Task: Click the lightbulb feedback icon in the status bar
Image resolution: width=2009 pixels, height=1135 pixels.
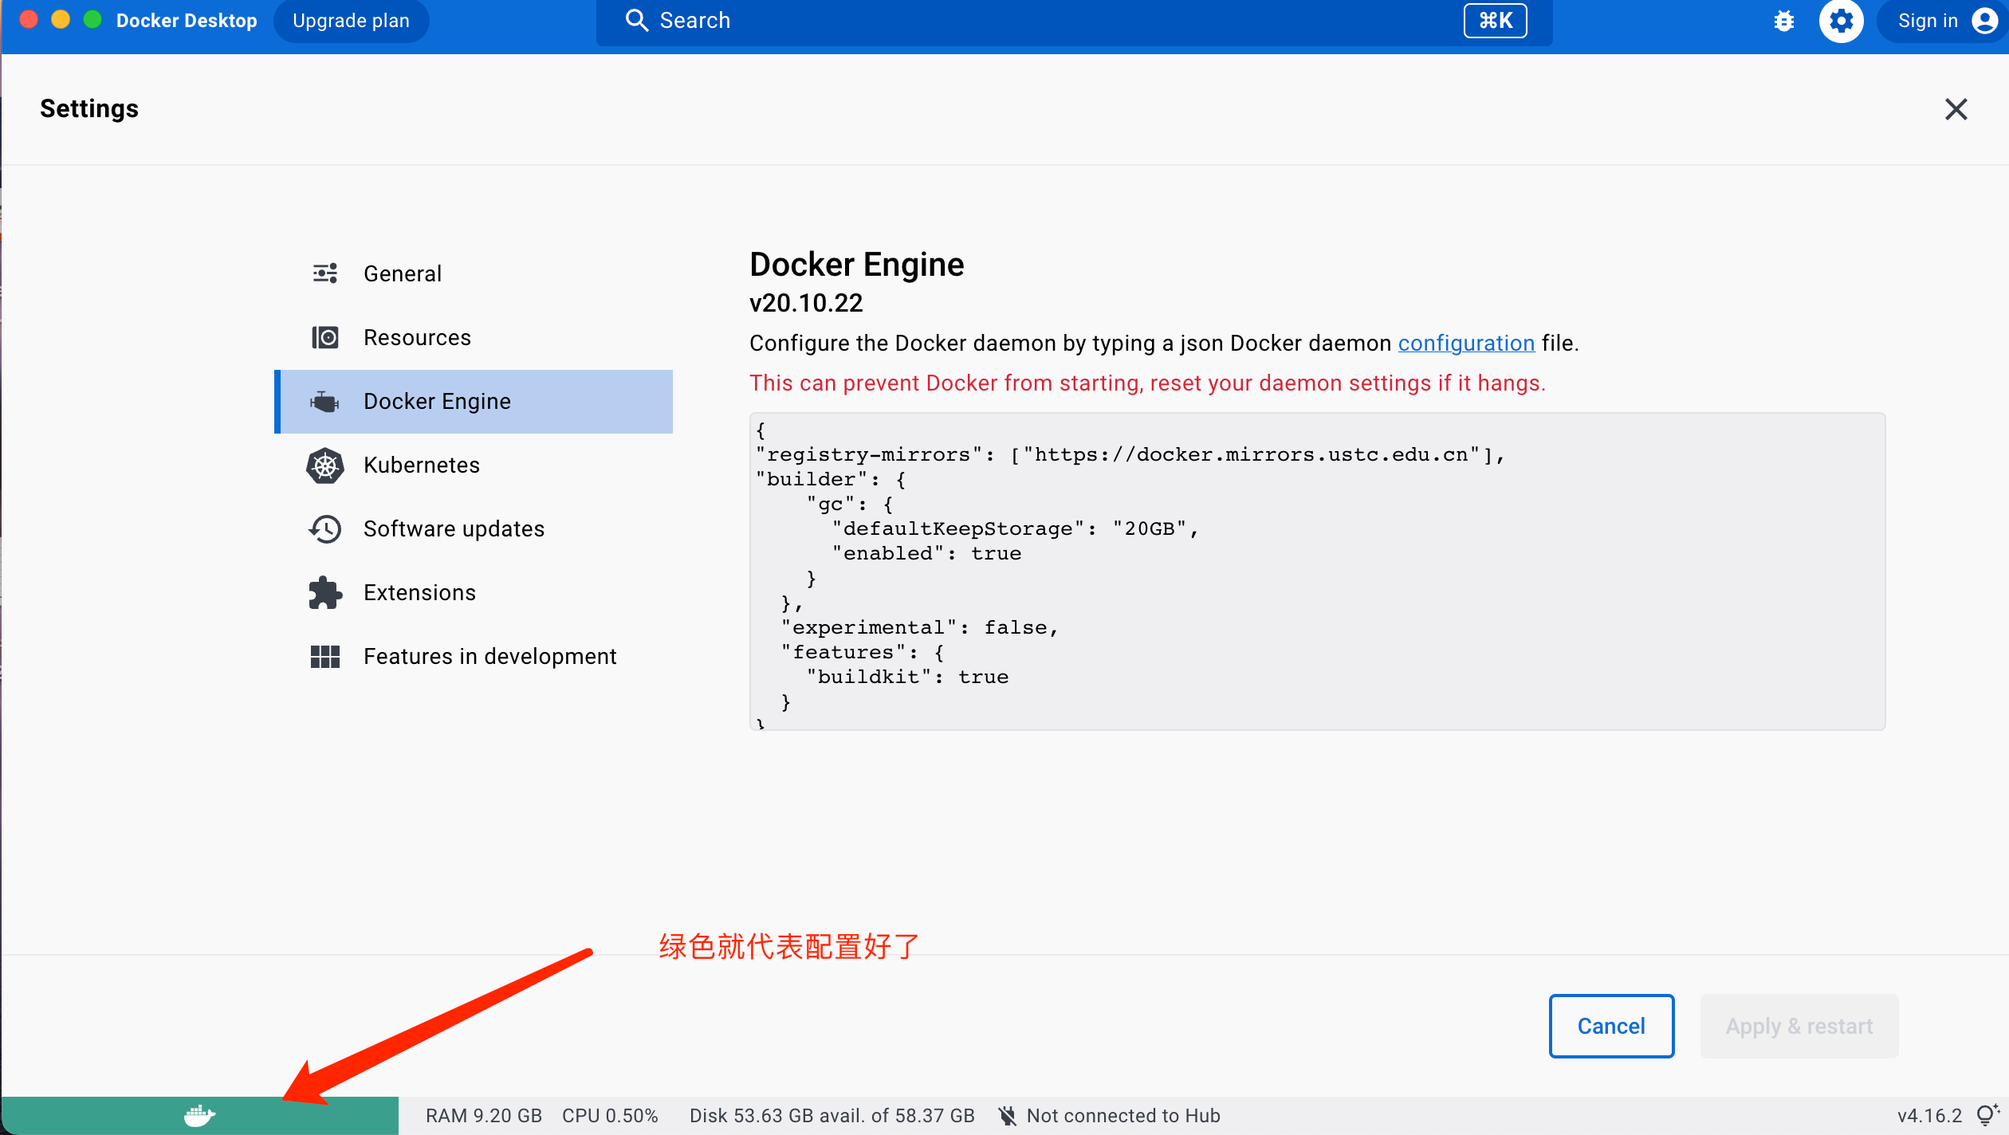Action: (1987, 1114)
